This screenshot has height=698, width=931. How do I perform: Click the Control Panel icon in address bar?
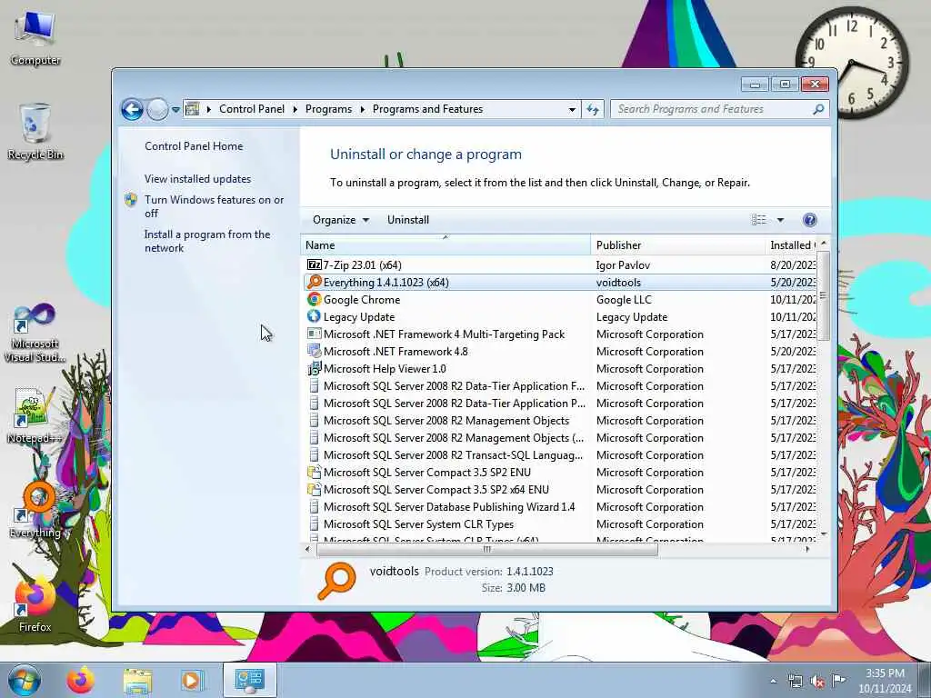point(193,109)
